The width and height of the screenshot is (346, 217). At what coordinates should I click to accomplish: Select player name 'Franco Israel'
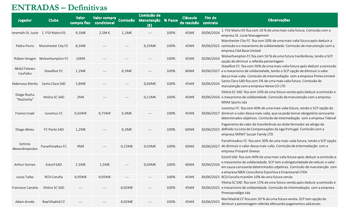tap(25, 113)
